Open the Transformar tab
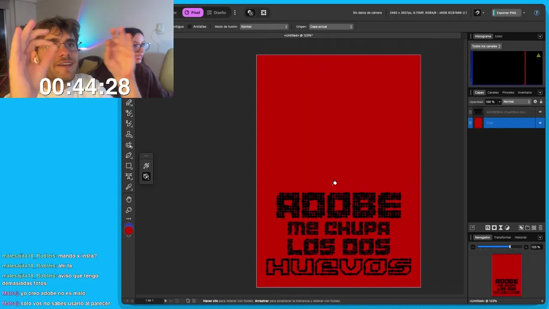Image resolution: width=549 pixels, height=309 pixels. (x=502, y=237)
